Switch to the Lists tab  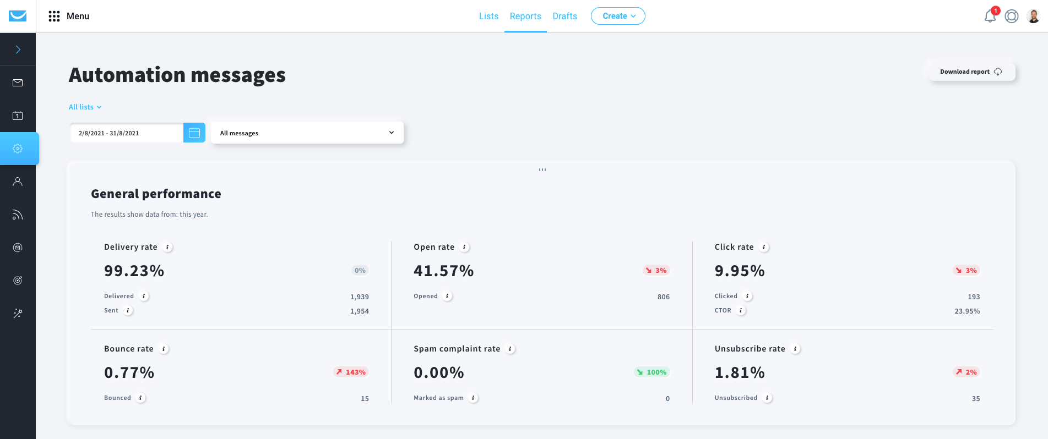pos(488,17)
